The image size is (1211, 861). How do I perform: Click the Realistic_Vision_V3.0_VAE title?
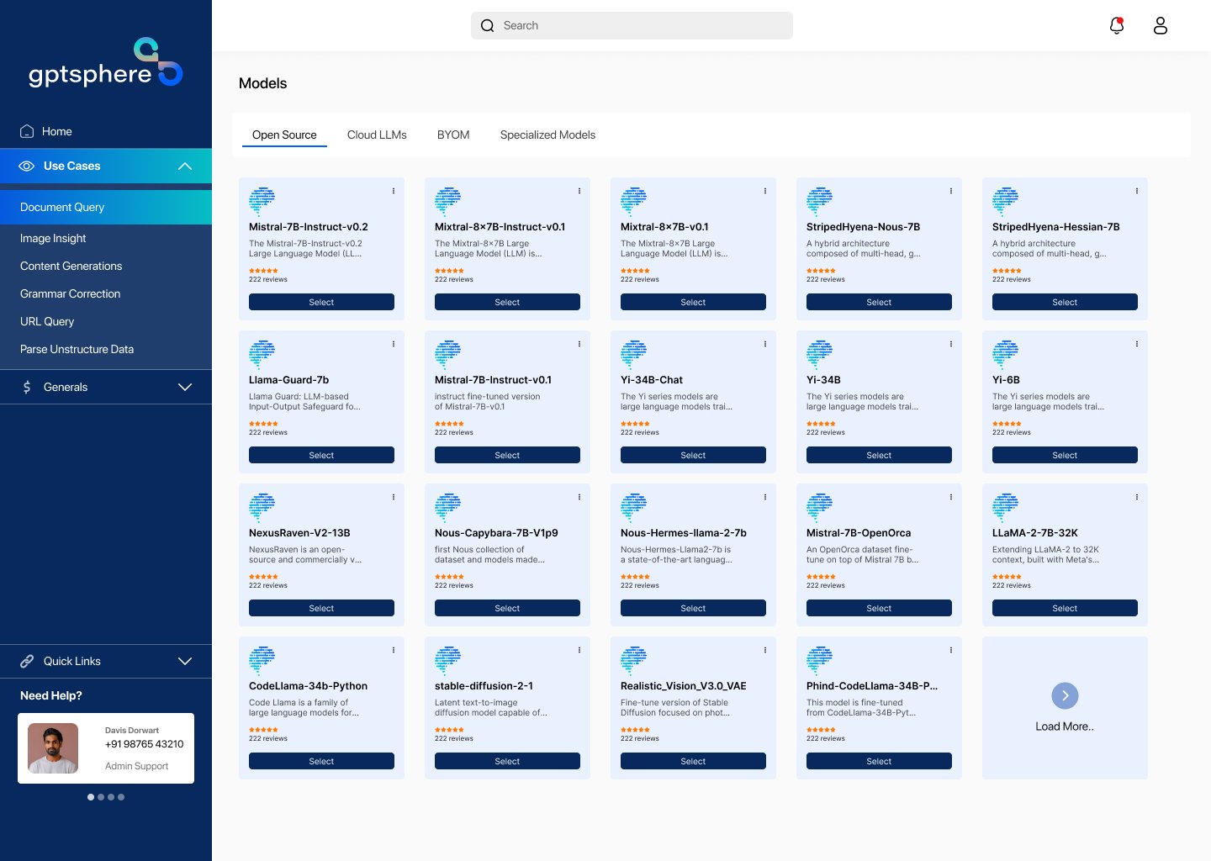pyautogui.click(x=683, y=686)
